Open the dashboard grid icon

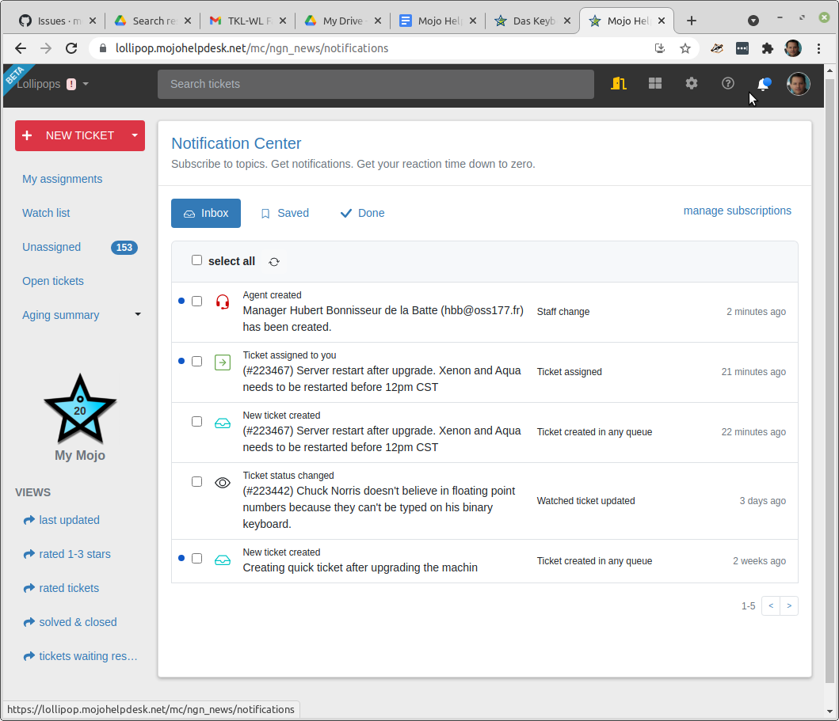(x=655, y=84)
